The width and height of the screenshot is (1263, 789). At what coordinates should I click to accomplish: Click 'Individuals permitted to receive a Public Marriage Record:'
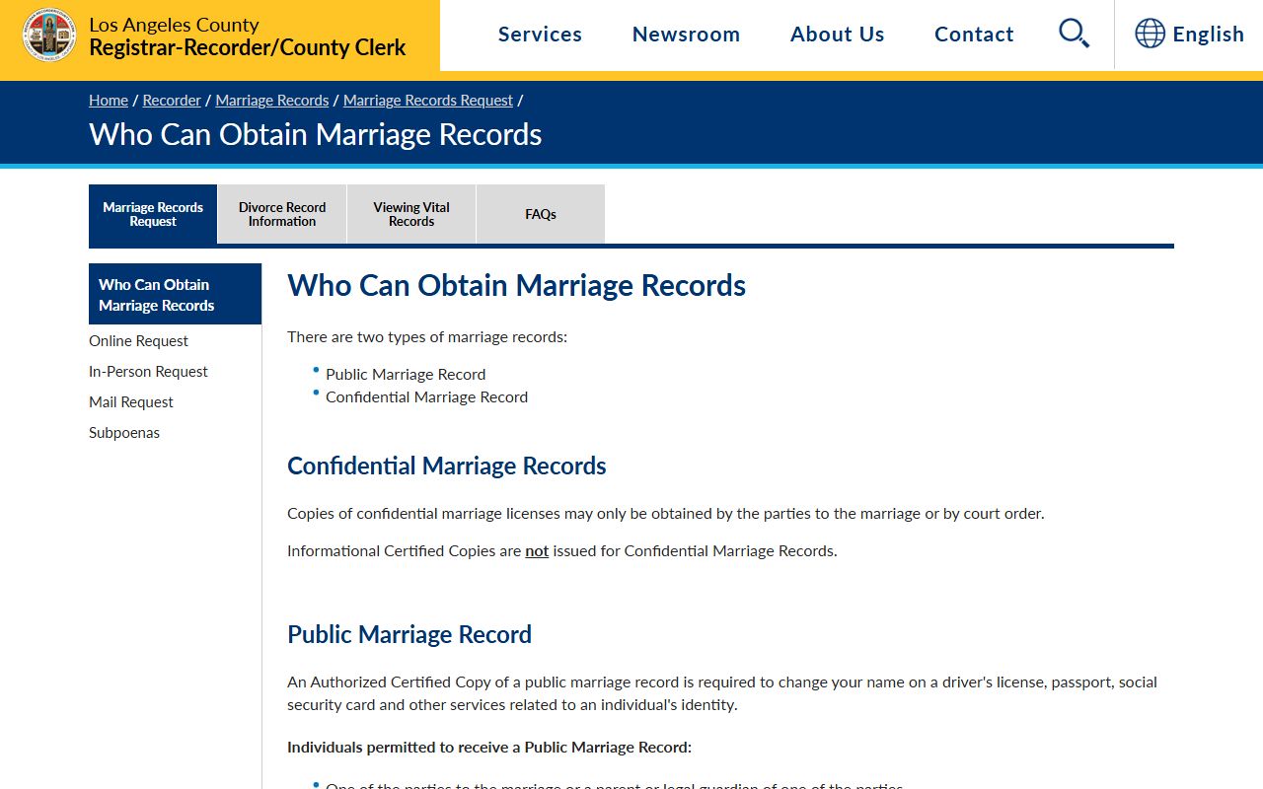coord(489,747)
